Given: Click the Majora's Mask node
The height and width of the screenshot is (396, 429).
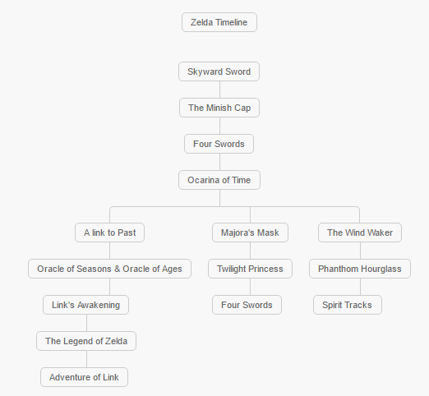Looking at the screenshot, I should coord(250,233).
